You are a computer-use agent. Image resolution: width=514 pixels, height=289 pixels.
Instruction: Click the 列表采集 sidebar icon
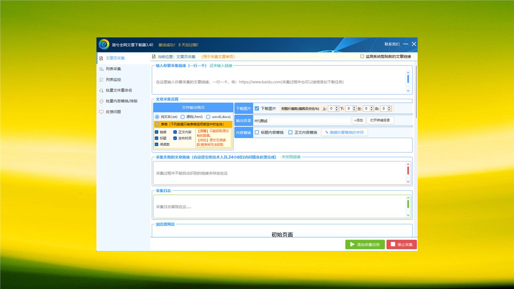click(101, 69)
